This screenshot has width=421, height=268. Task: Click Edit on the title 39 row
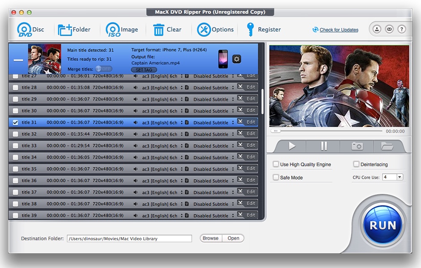[251, 215]
